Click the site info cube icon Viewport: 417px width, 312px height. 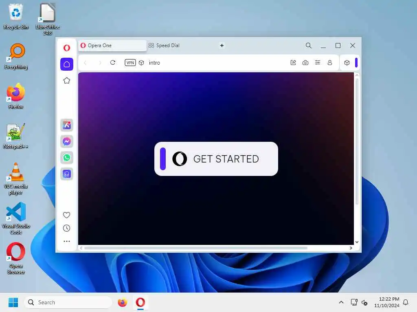[x=141, y=63]
